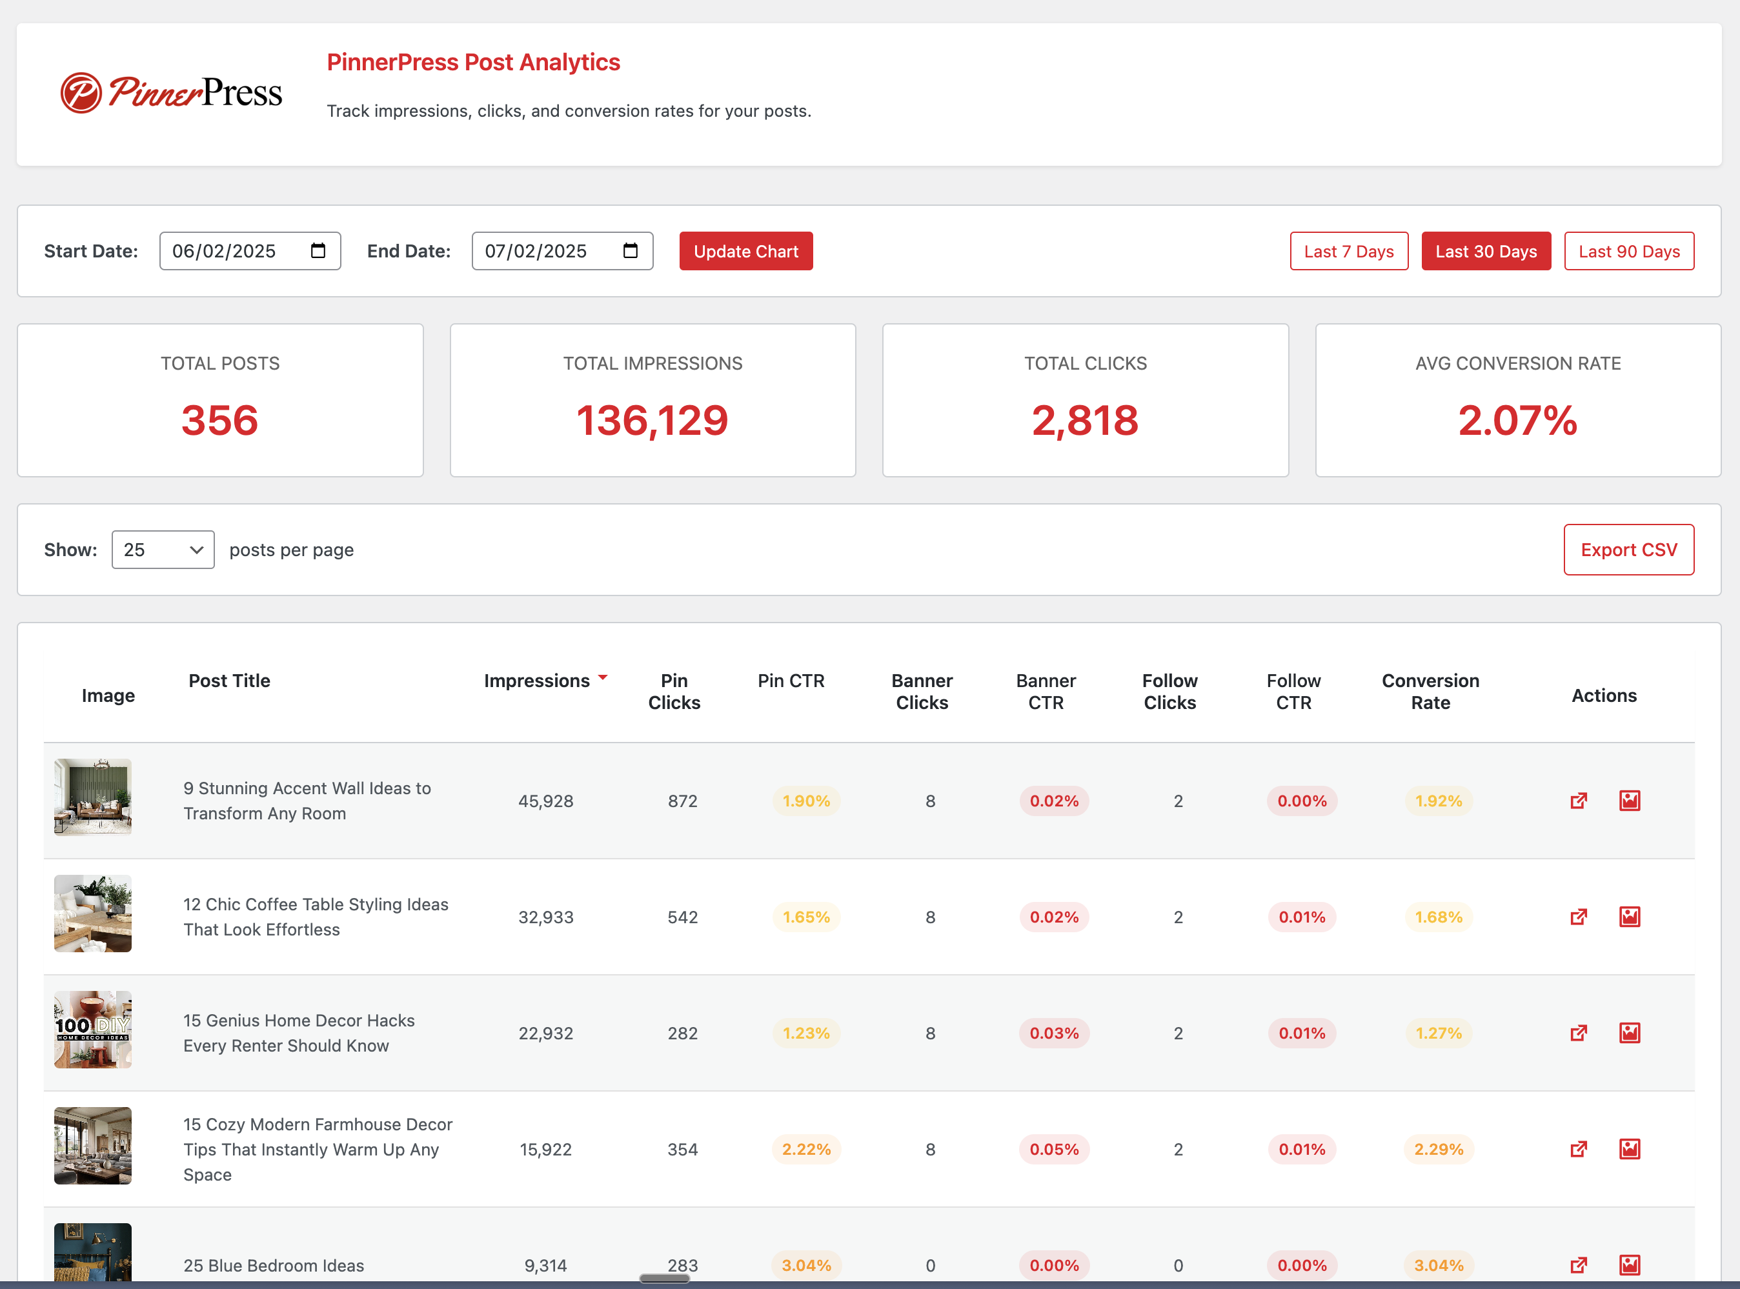The image size is (1740, 1289).
Task: Select Last 7 Days range
Action: tap(1348, 251)
